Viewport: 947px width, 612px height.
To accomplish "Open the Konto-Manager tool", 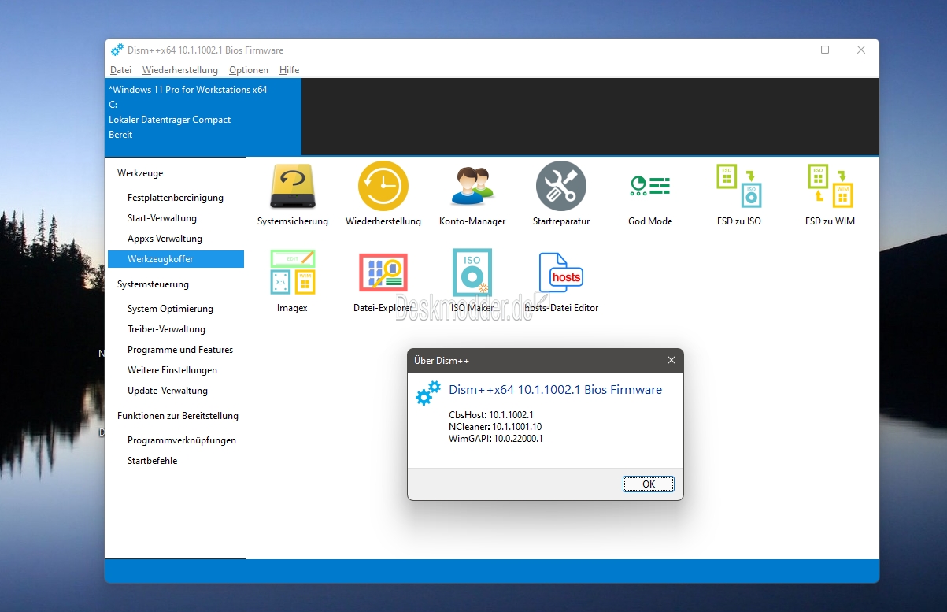I will [472, 195].
